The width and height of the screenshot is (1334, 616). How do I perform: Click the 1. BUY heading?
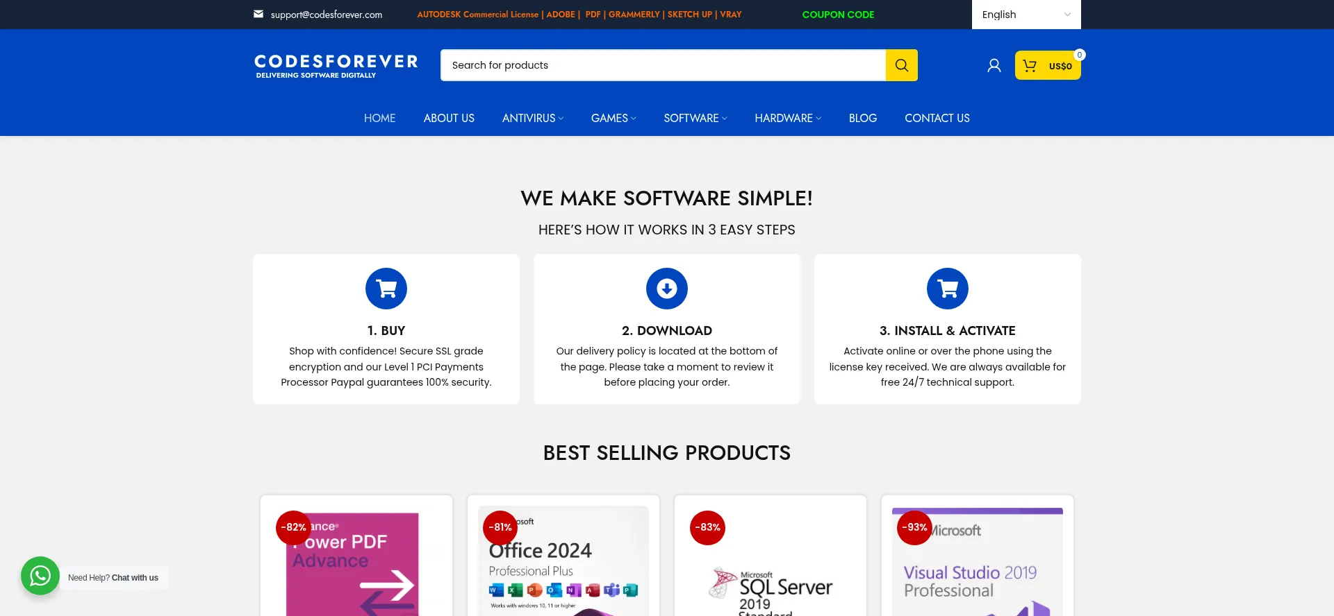[x=386, y=331]
